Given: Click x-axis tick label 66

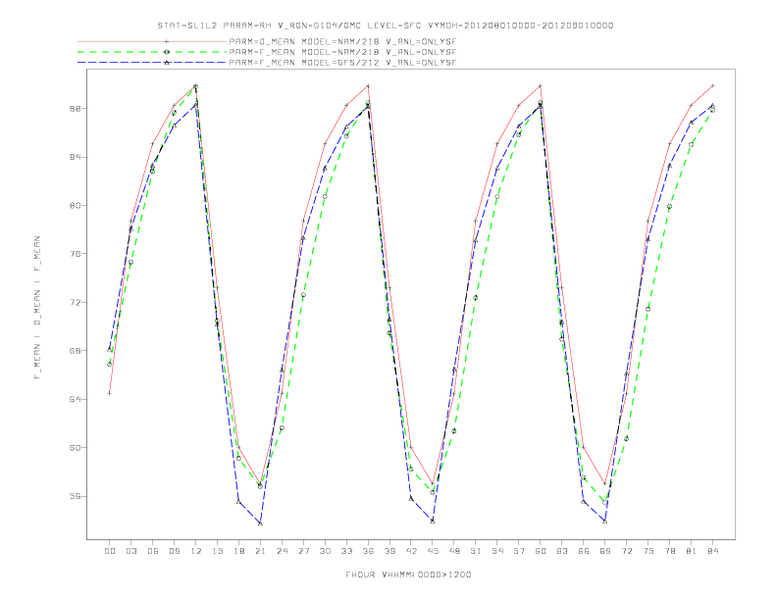Looking at the screenshot, I should [x=584, y=551].
